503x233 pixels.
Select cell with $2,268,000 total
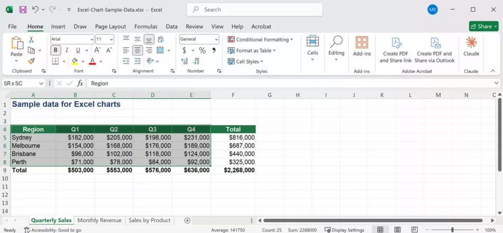[x=233, y=170]
